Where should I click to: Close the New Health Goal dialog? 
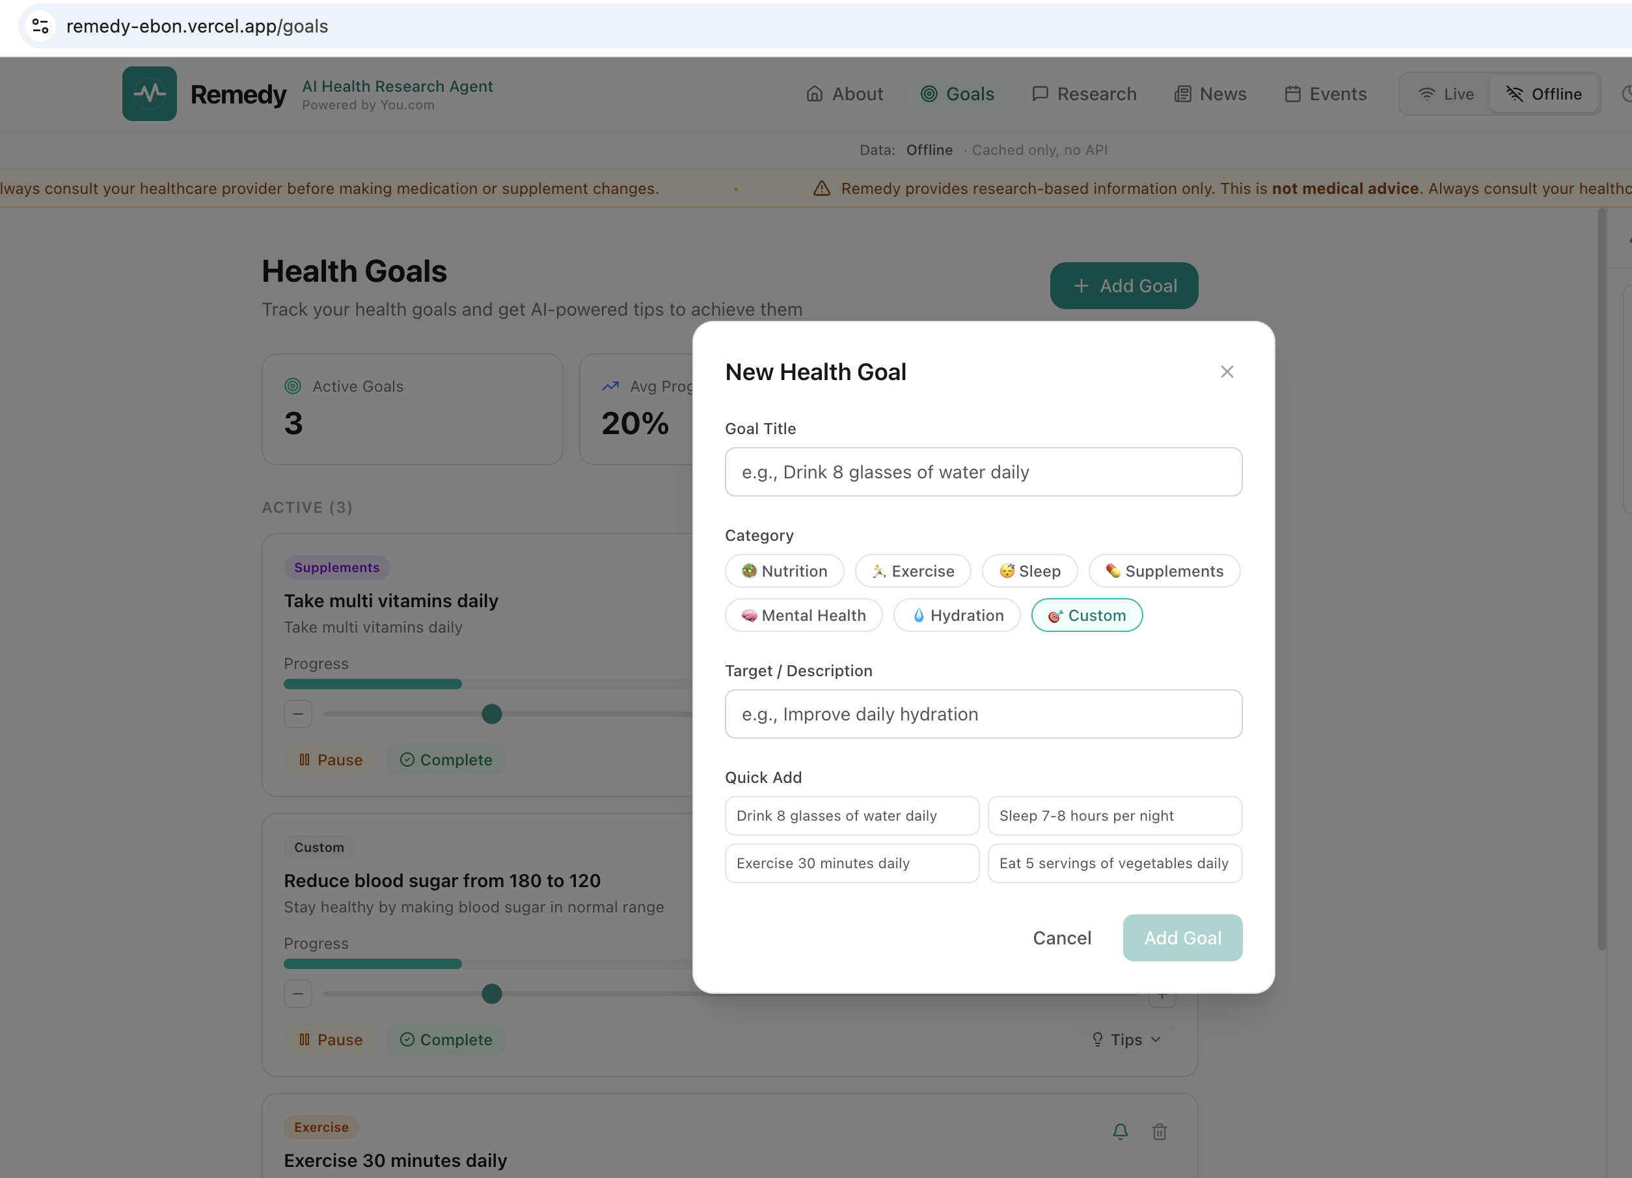click(1226, 372)
